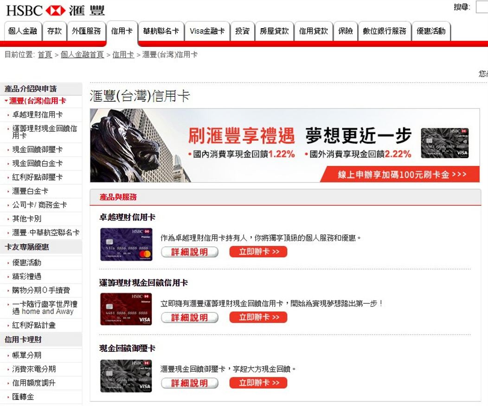488x406 pixels.
Task: Open 滙豐-中華航空聯名卡 in the sidebar
Action: pos(46,233)
